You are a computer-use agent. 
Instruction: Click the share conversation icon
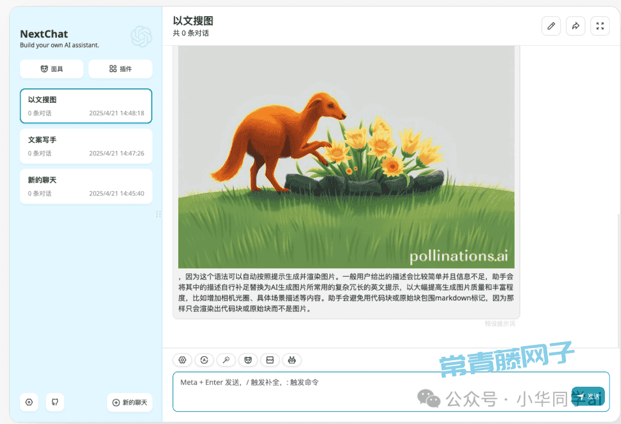(576, 26)
